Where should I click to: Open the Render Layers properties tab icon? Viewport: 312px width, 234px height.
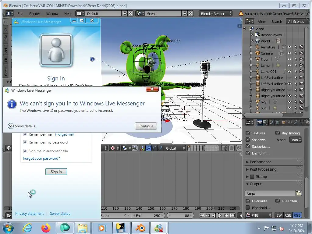pos(265,122)
